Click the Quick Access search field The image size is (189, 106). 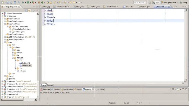[140, 3]
